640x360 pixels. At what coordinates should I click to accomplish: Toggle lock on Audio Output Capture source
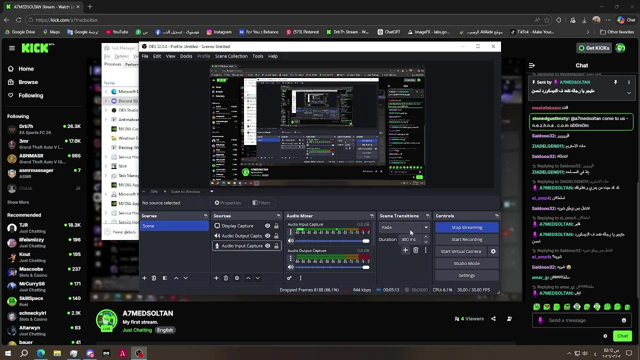(x=276, y=236)
